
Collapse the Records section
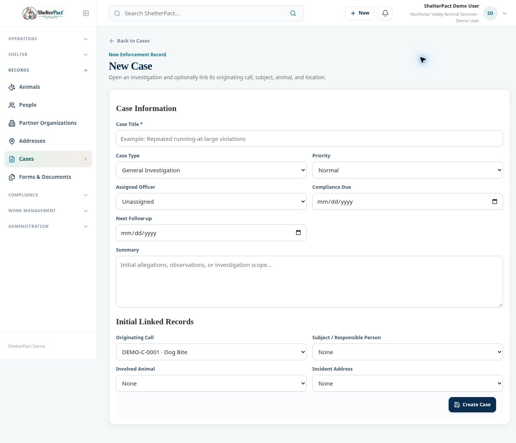[48, 70]
